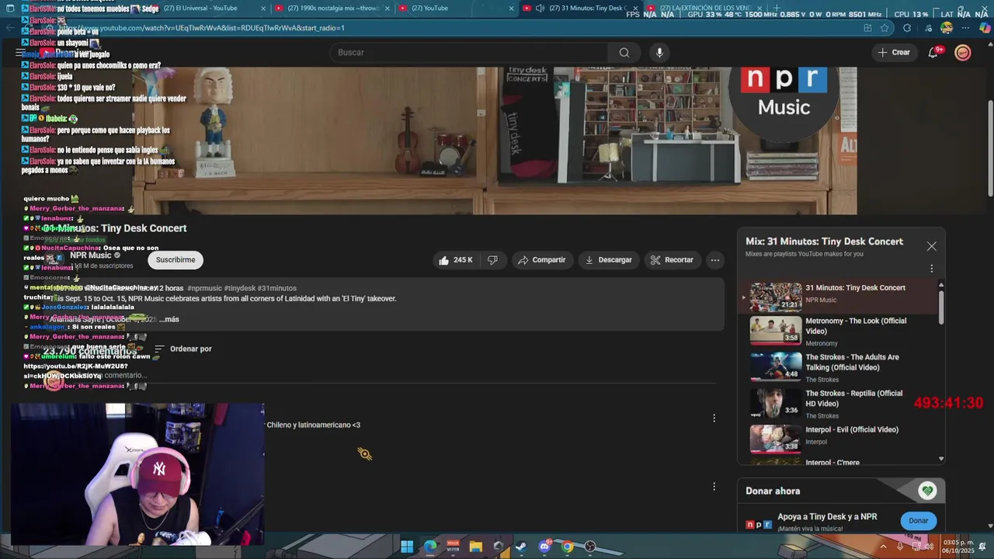Open the YouTube notifications bell
Image resolution: width=994 pixels, height=559 pixels.
point(933,53)
